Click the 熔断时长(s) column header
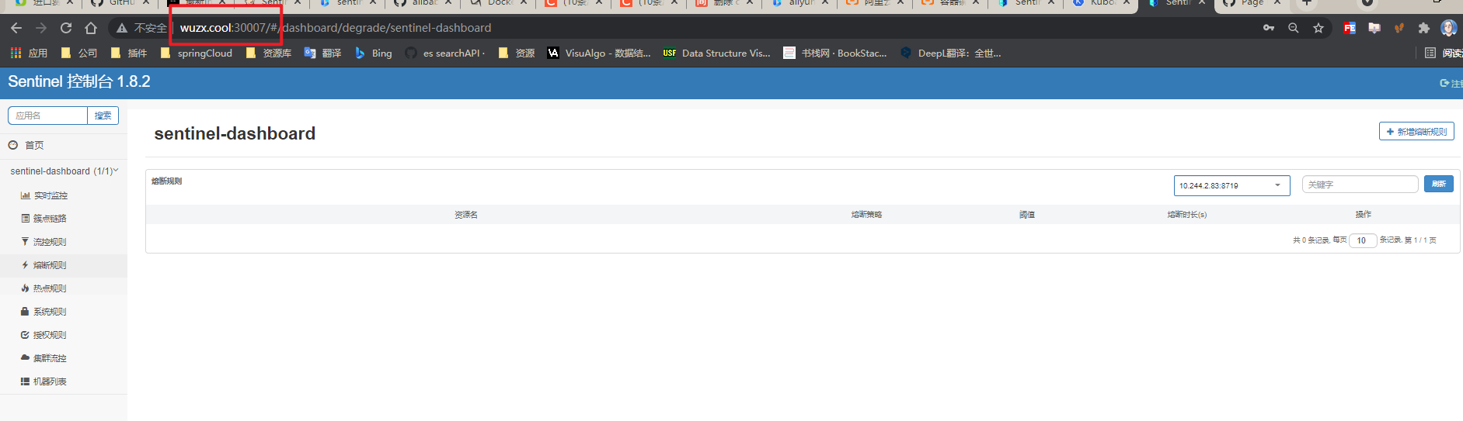Screen dimensions: 1463x421 pyautogui.click(x=1186, y=215)
